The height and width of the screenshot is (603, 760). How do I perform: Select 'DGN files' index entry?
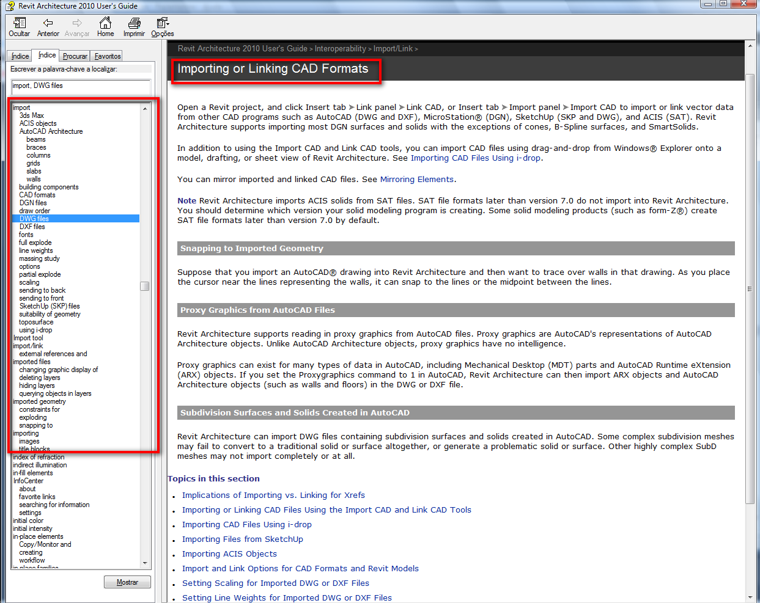point(33,203)
